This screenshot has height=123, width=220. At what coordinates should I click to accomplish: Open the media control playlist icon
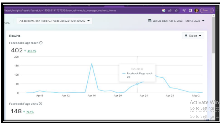[184, 10]
